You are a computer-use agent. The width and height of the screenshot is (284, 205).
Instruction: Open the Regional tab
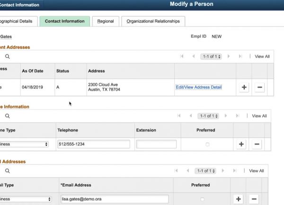106,21
